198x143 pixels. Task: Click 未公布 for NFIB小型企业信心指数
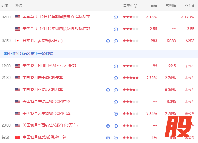point(190,66)
